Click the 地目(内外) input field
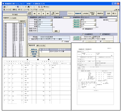Screen dimensions: 122x112 point(45,29)
